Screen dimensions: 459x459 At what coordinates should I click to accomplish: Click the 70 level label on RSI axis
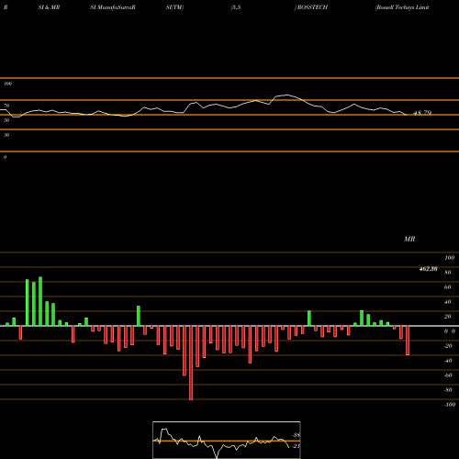(6, 106)
